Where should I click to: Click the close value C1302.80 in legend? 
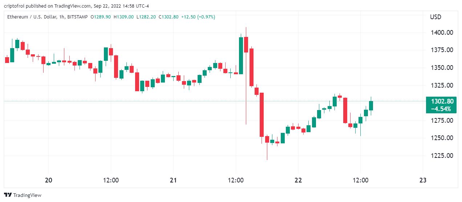(168, 17)
